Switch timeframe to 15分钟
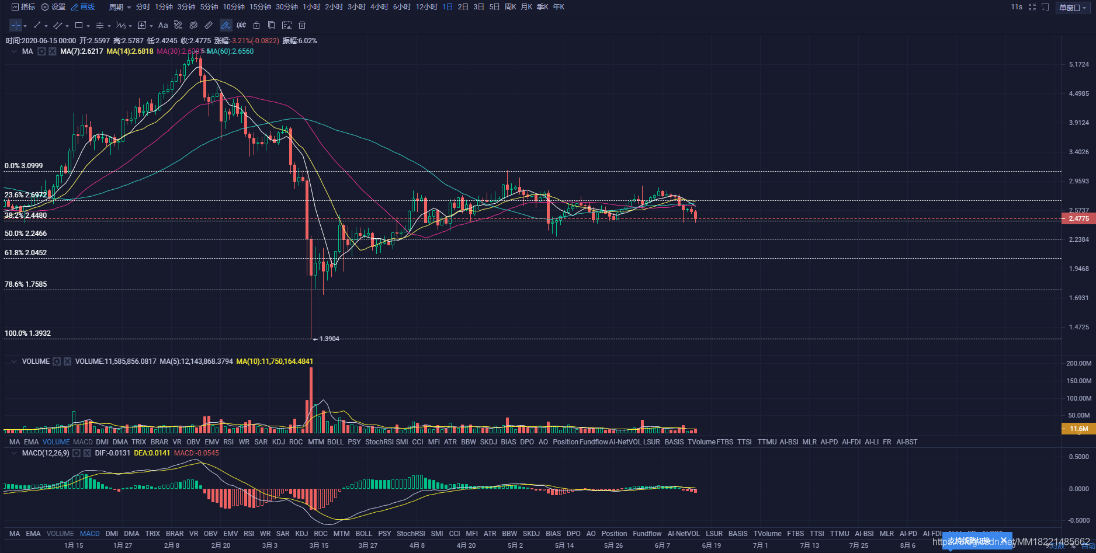 pos(260,7)
